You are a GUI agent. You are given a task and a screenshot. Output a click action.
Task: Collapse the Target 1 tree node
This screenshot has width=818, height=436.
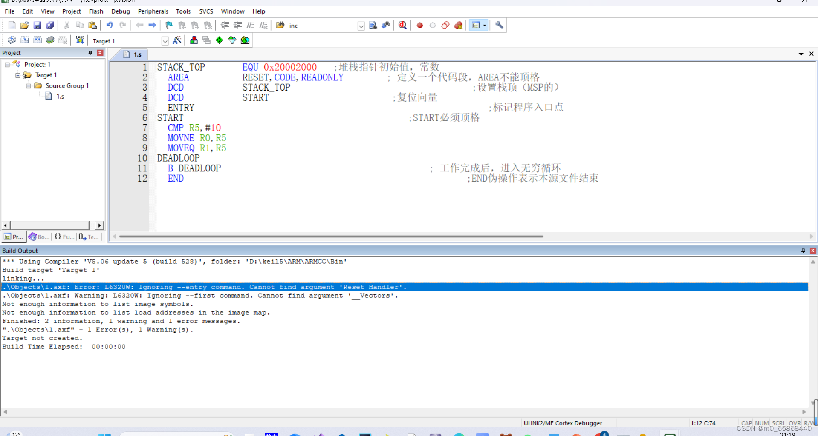[18, 75]
